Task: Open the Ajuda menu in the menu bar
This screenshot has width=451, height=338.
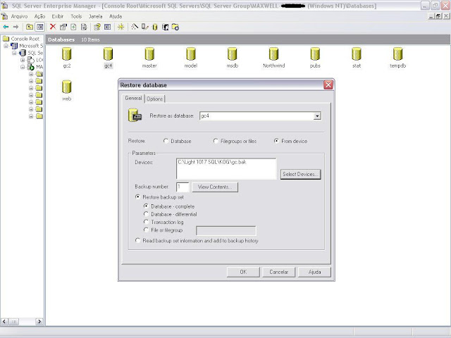Action: click(116, 16)
